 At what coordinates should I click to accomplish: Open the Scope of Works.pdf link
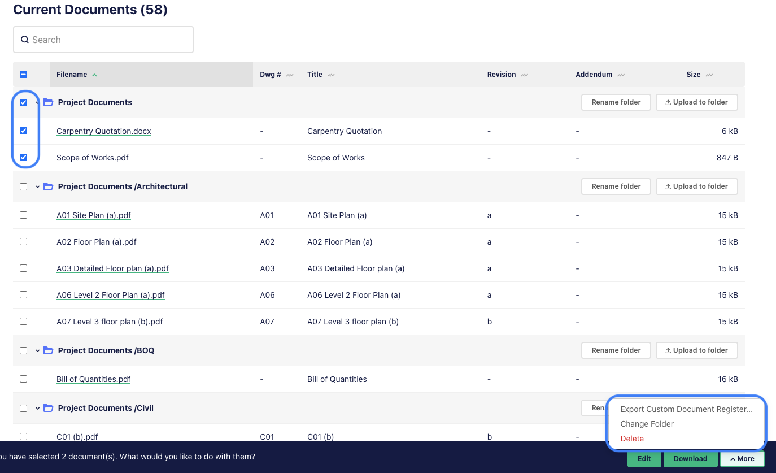(93, 158)
